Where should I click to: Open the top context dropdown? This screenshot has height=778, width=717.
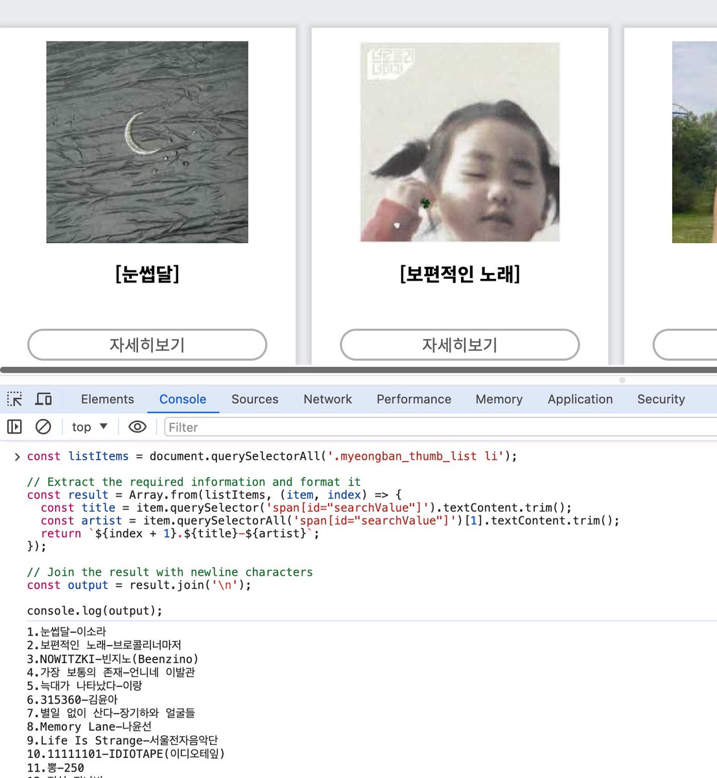coord(89,427)
